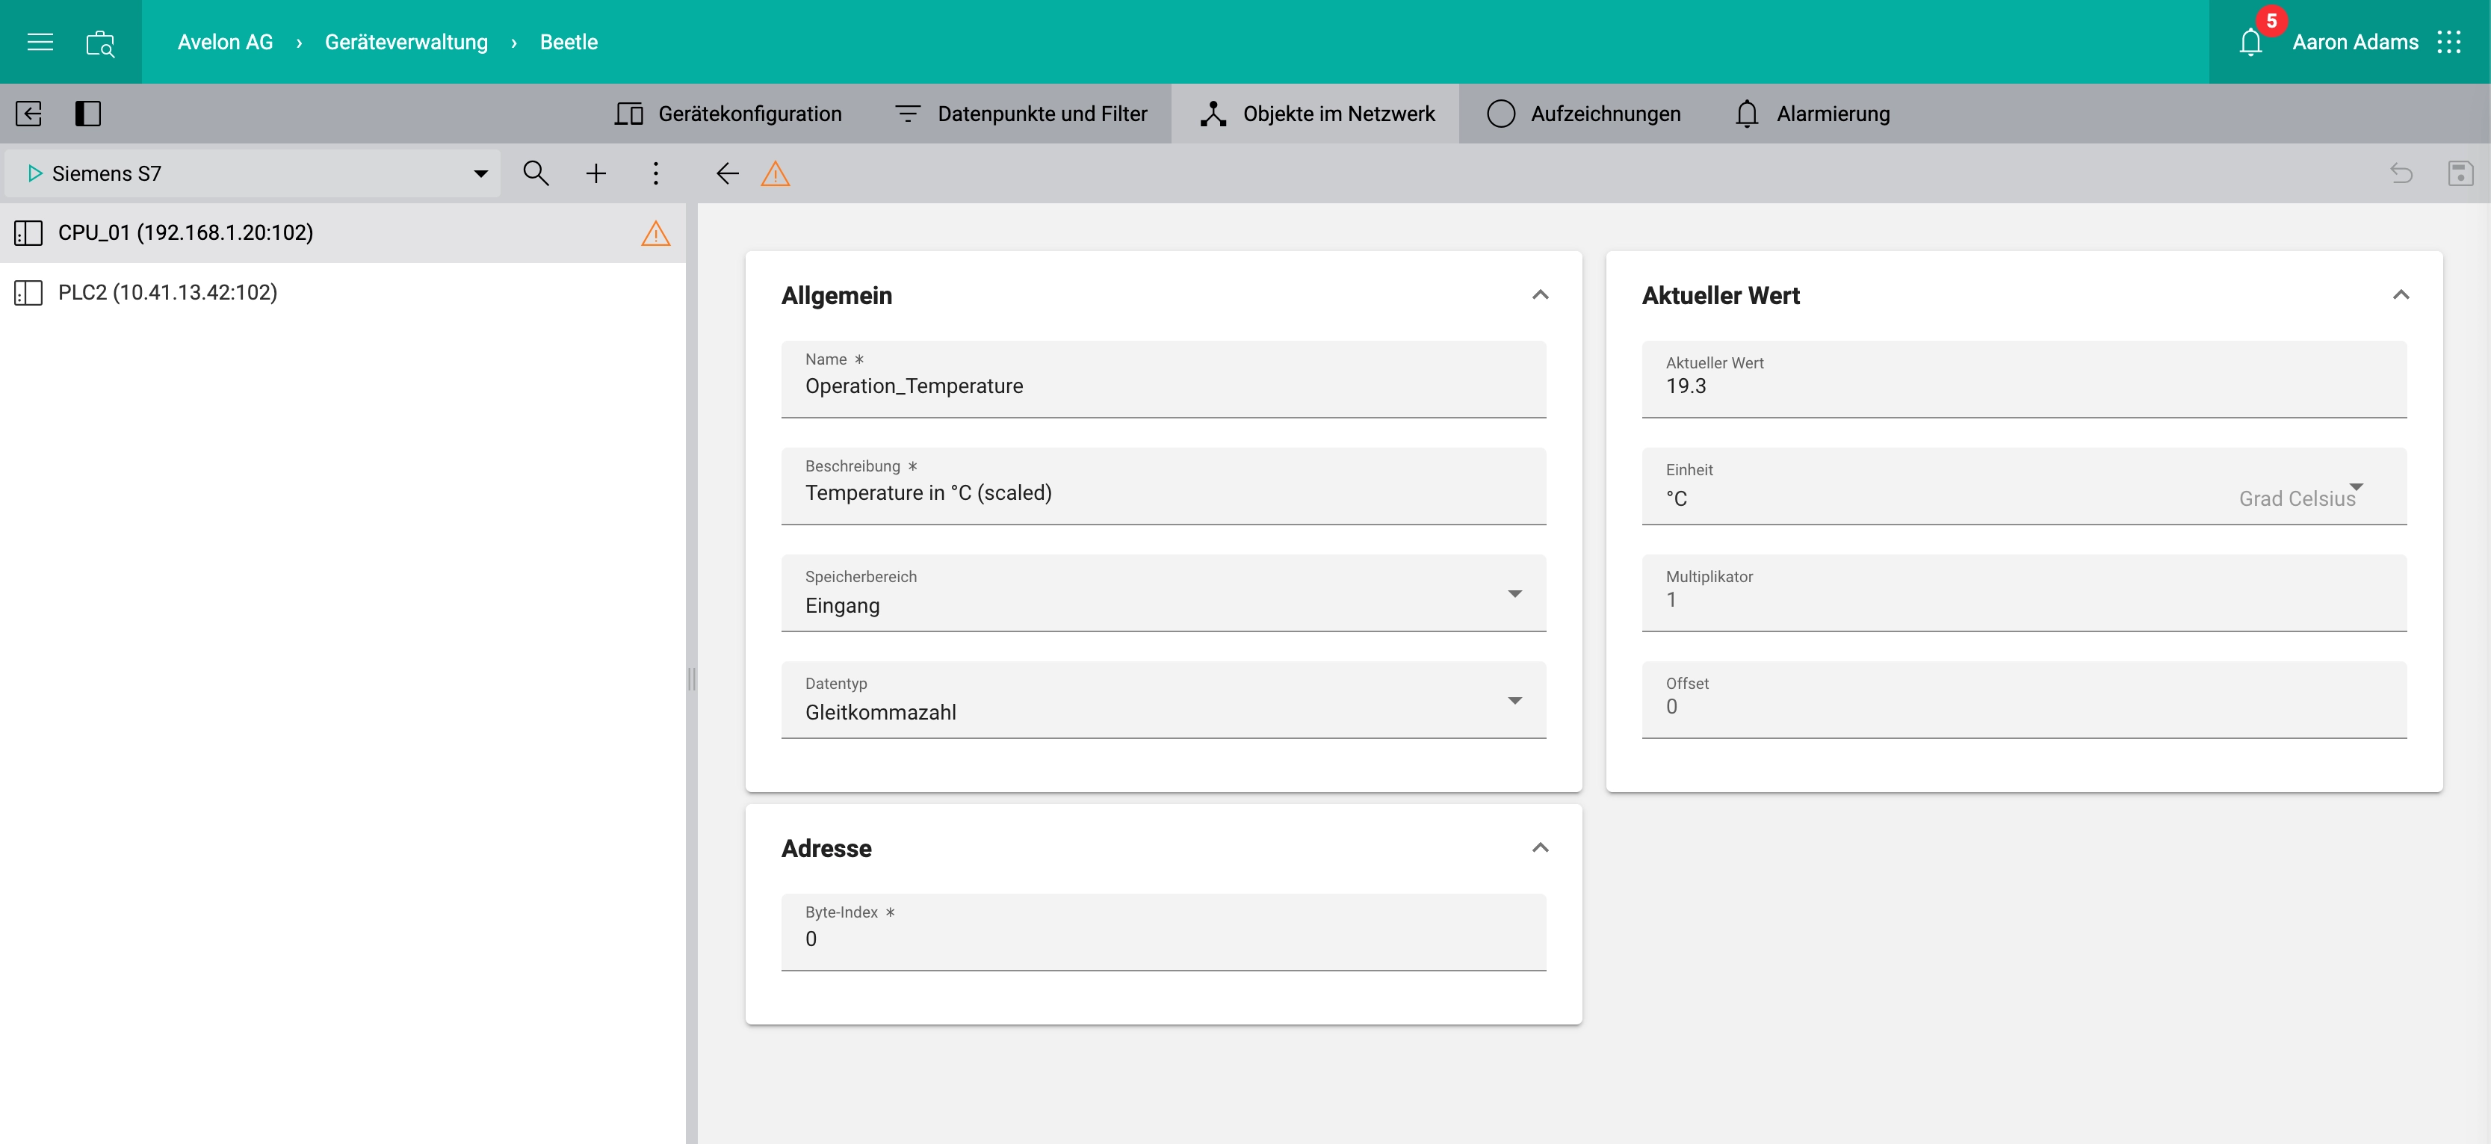Click the collapse navigation exit icon
This screenshot has height=1144, width=2491.
[x=29, y=113]
